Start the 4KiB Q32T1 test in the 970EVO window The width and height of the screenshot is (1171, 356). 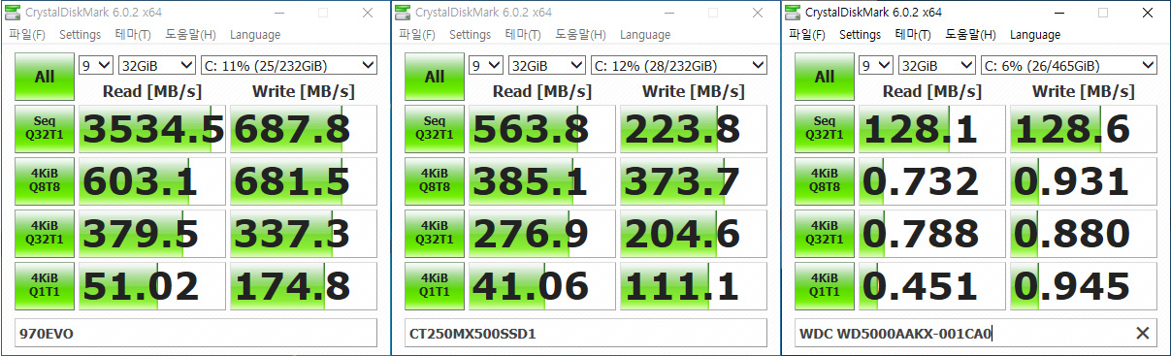pyautogui.click(x=45, y=233)
